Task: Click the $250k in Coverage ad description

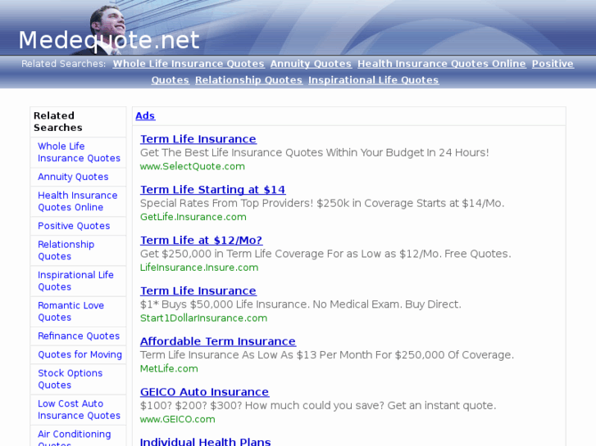Action: coord(322,203)
